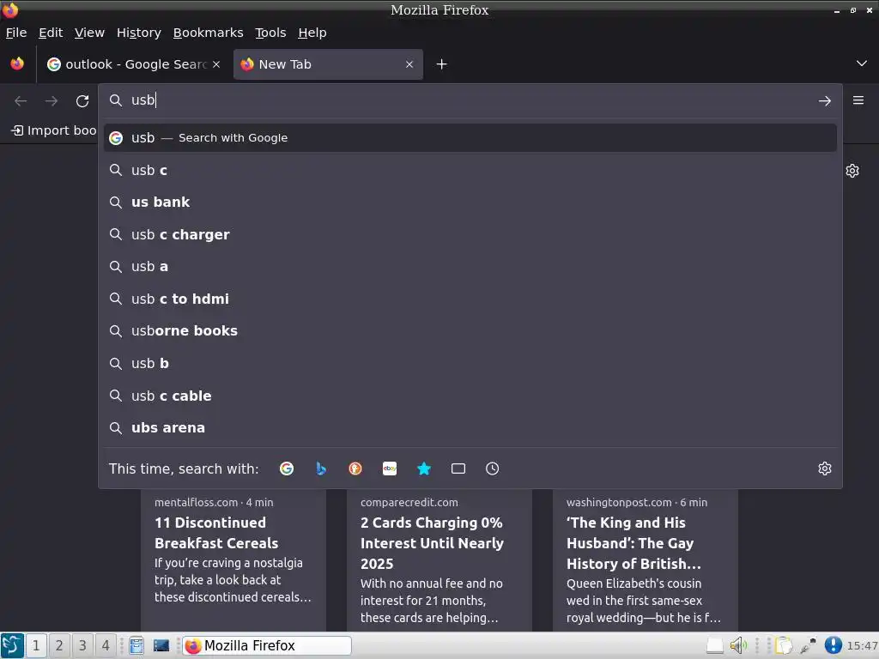Select the 'ubs arena' suggestion
879x659 pixels.
click(470, 428)
